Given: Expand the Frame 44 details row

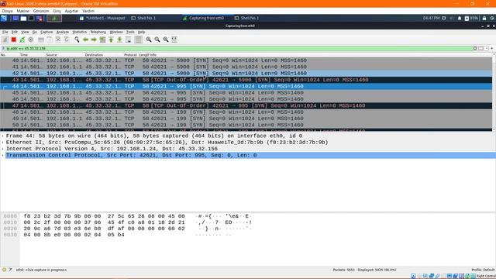Looking at the screenshot, I should pos(3,136).
